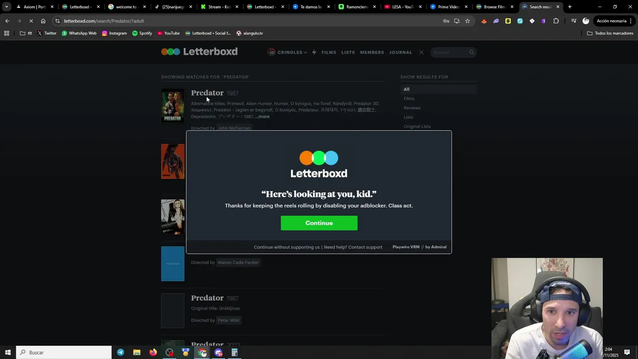Click the blonde woman Predator poster
Viewport: 638px width, 359px height.
pos(172,217)
